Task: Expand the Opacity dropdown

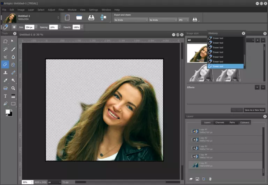Action: [82, 27]
